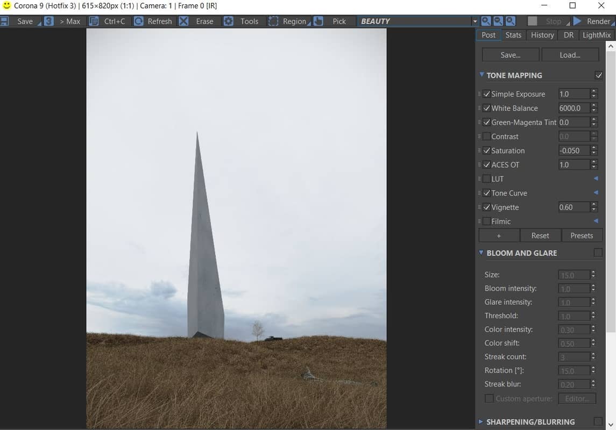Image resolution: width=616 pixels, height=430 pixels.
Task: Expand the Tone Curve settings arrow
Action: tap(596, 192)
